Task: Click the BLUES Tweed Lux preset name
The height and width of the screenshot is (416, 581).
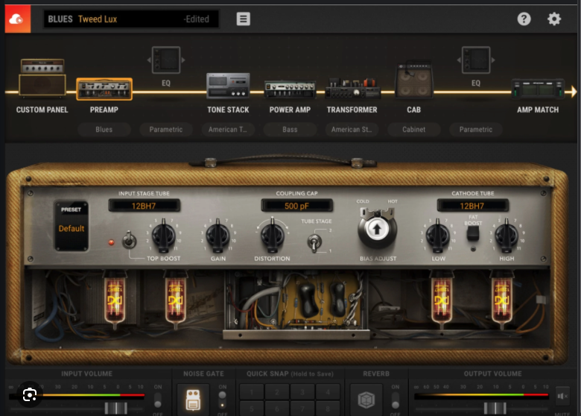Action: click(131, 19)
